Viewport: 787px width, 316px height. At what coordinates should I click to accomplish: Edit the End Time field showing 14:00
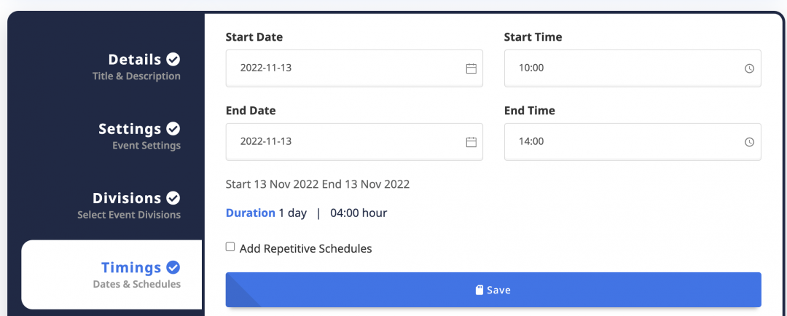point(633,142)
